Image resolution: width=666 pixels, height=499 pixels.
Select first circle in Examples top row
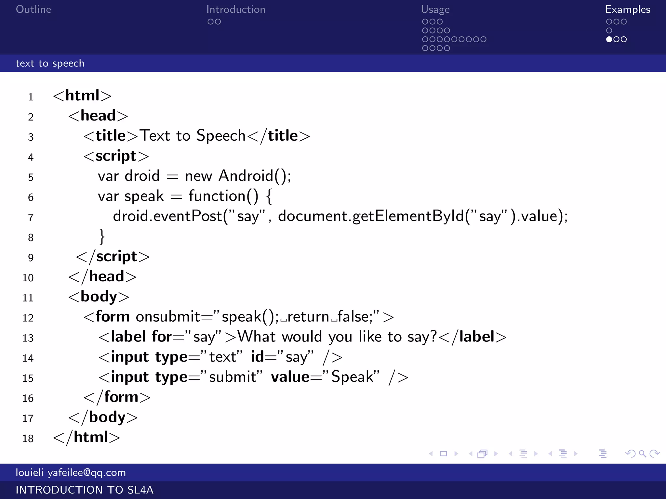tap(609, 22)
